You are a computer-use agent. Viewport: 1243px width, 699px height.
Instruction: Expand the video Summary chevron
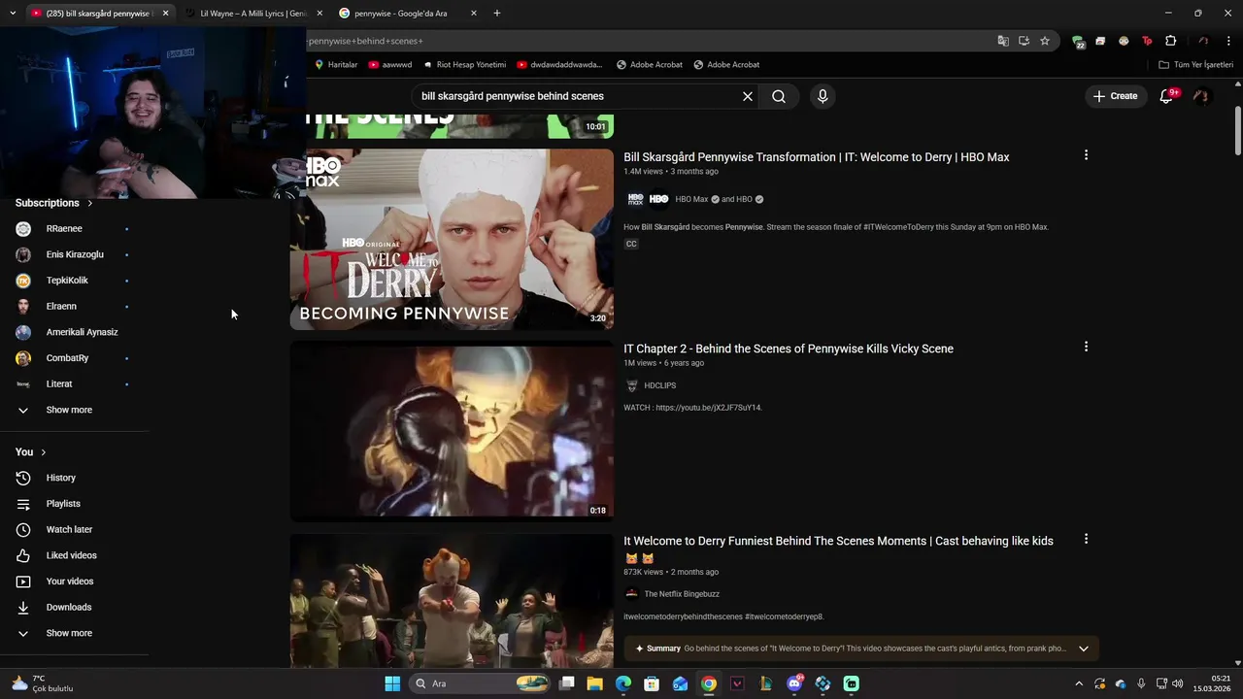click(1083, 649)
